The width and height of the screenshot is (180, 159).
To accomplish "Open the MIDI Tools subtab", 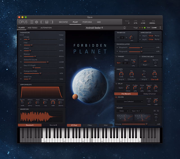I will 33,28.
